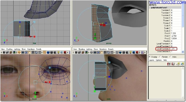Viewport: 186px width, 102px height.
Task: Open Panels menu in front viewport
Action: pos(39,49)
